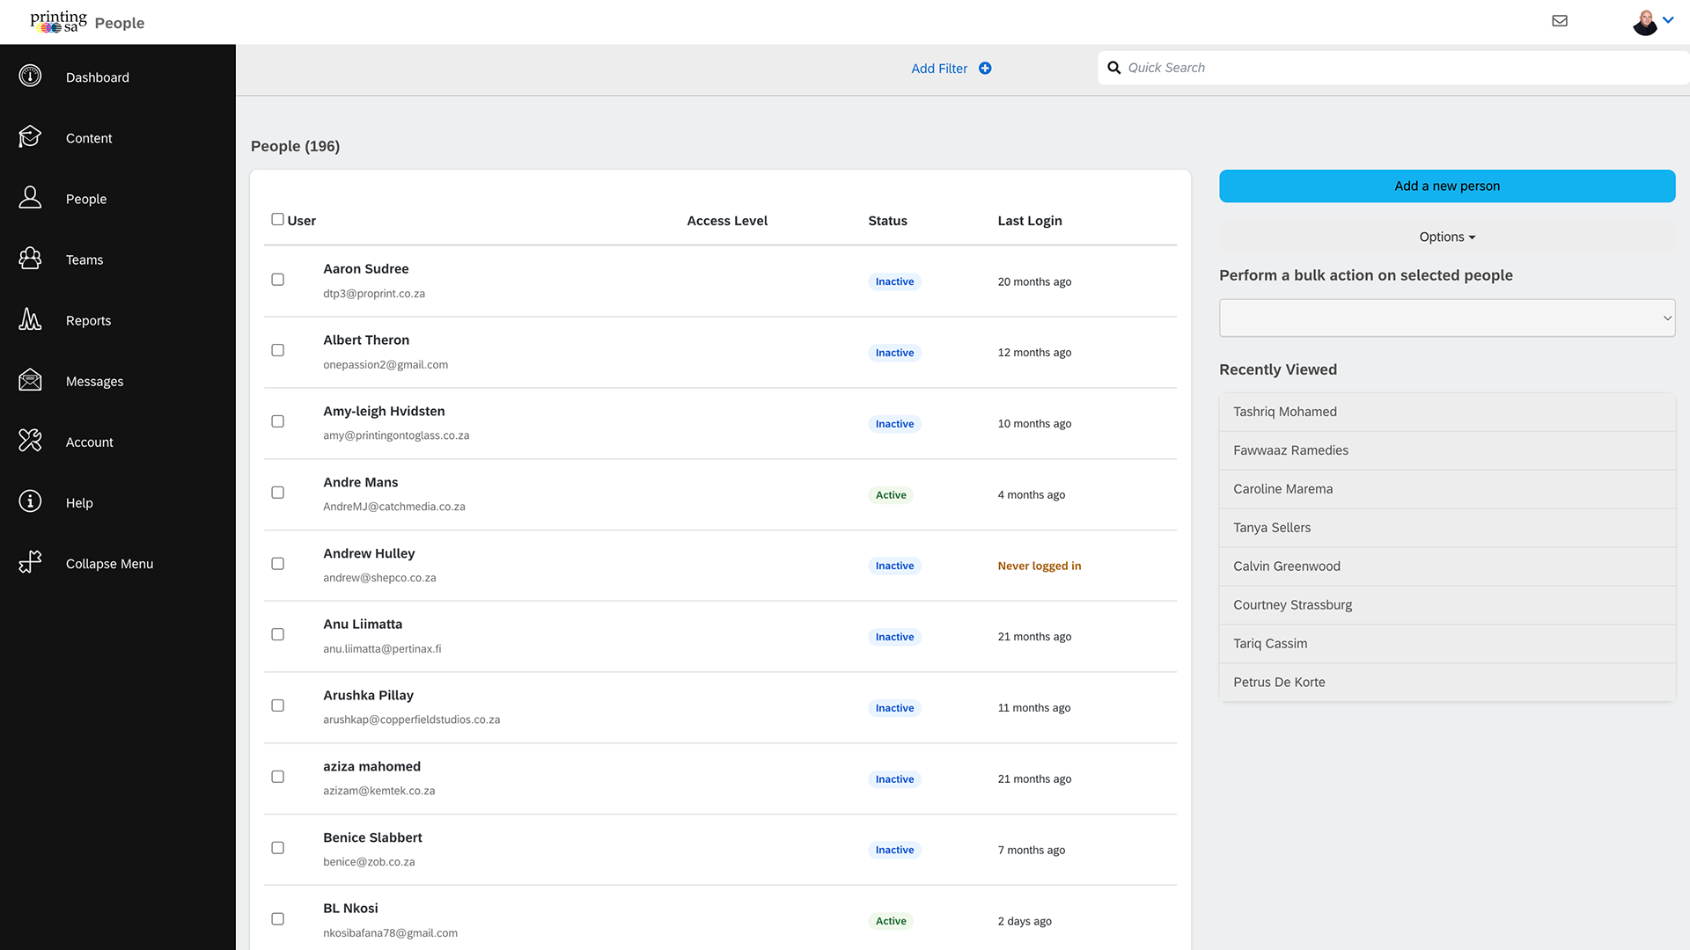Click the magnifier icon in Quick Search
The image size is (1690, 950).
pyautogui.click(x=1113, y=68)
